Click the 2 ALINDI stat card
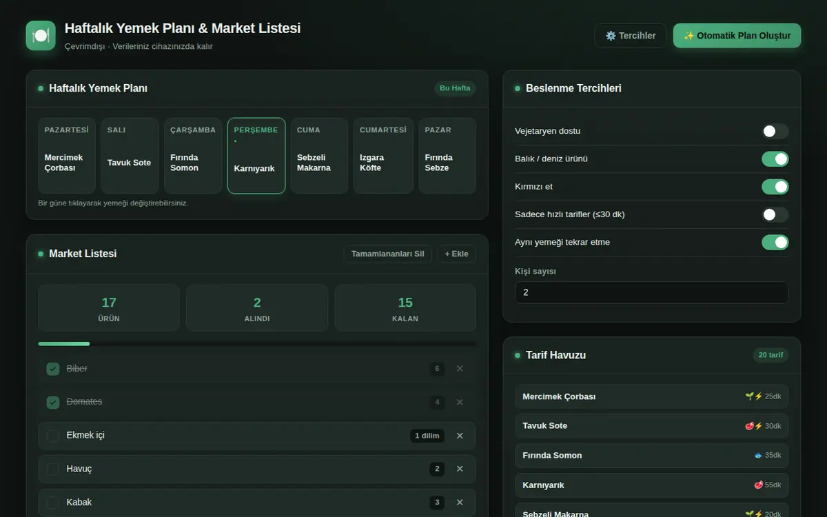Image resolution: width=827 pixels, height=517 pixels. pyautogui.click(x=257, y=308)
